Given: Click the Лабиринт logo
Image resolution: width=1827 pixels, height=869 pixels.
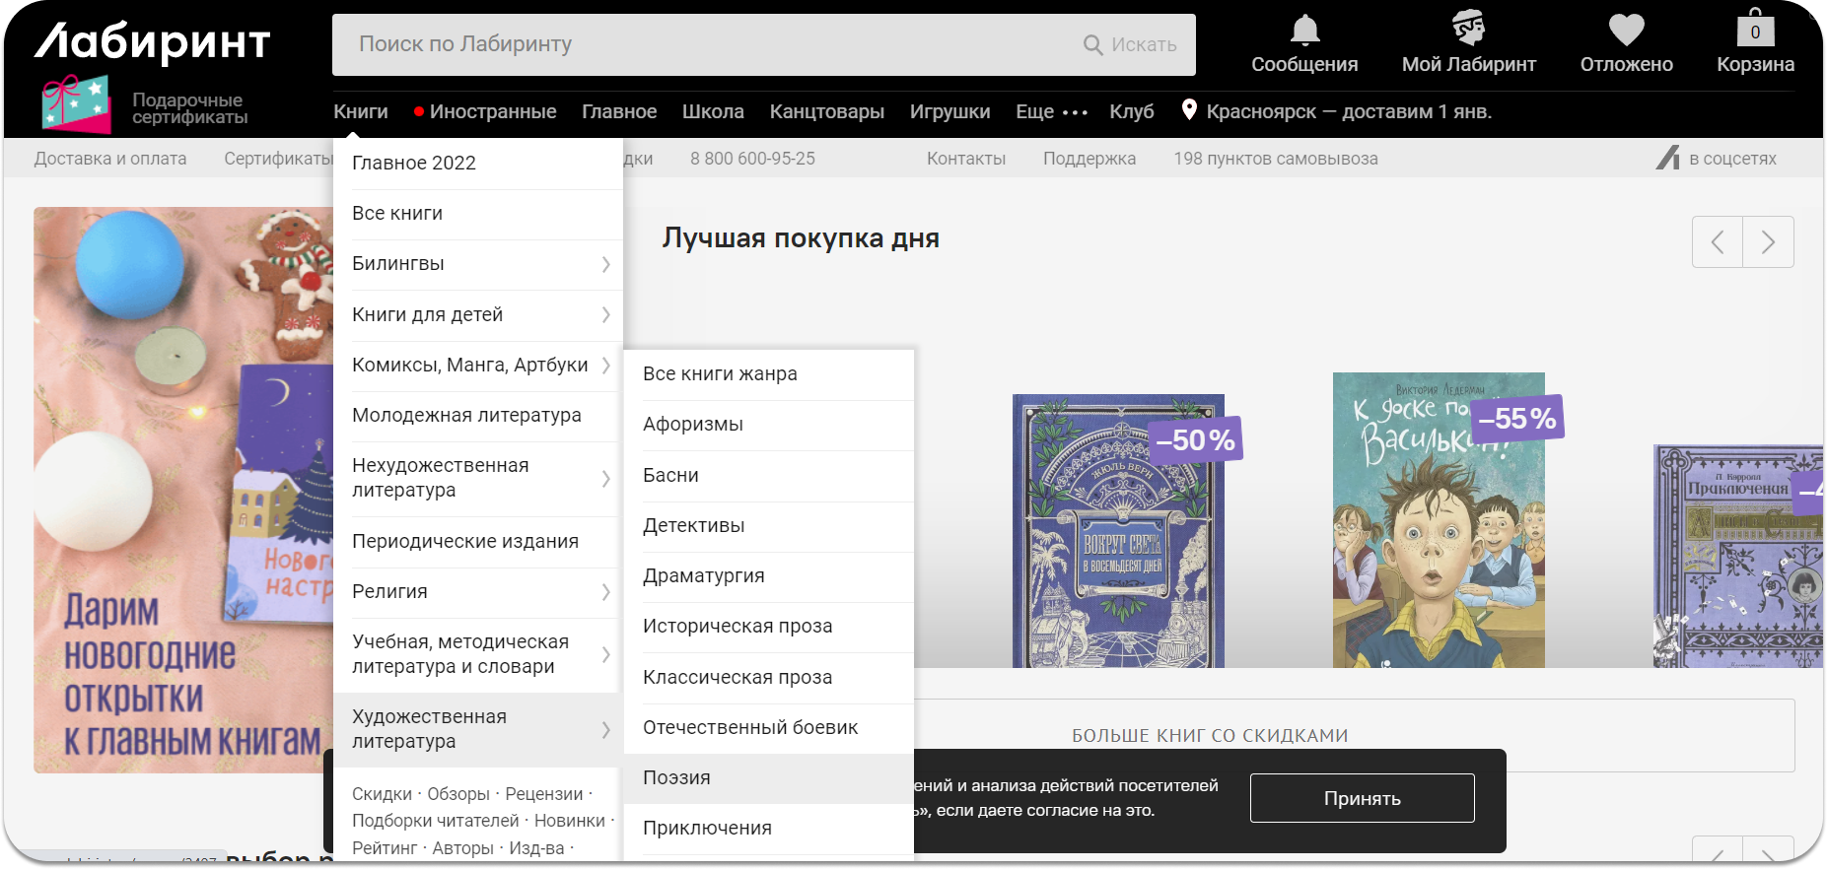Looking at the screenshot, I should pyautogui.click(x=153, y=42).
